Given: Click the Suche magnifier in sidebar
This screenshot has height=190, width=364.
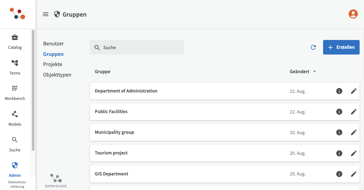Looking at the screenshot, I should tap(15, 140).
